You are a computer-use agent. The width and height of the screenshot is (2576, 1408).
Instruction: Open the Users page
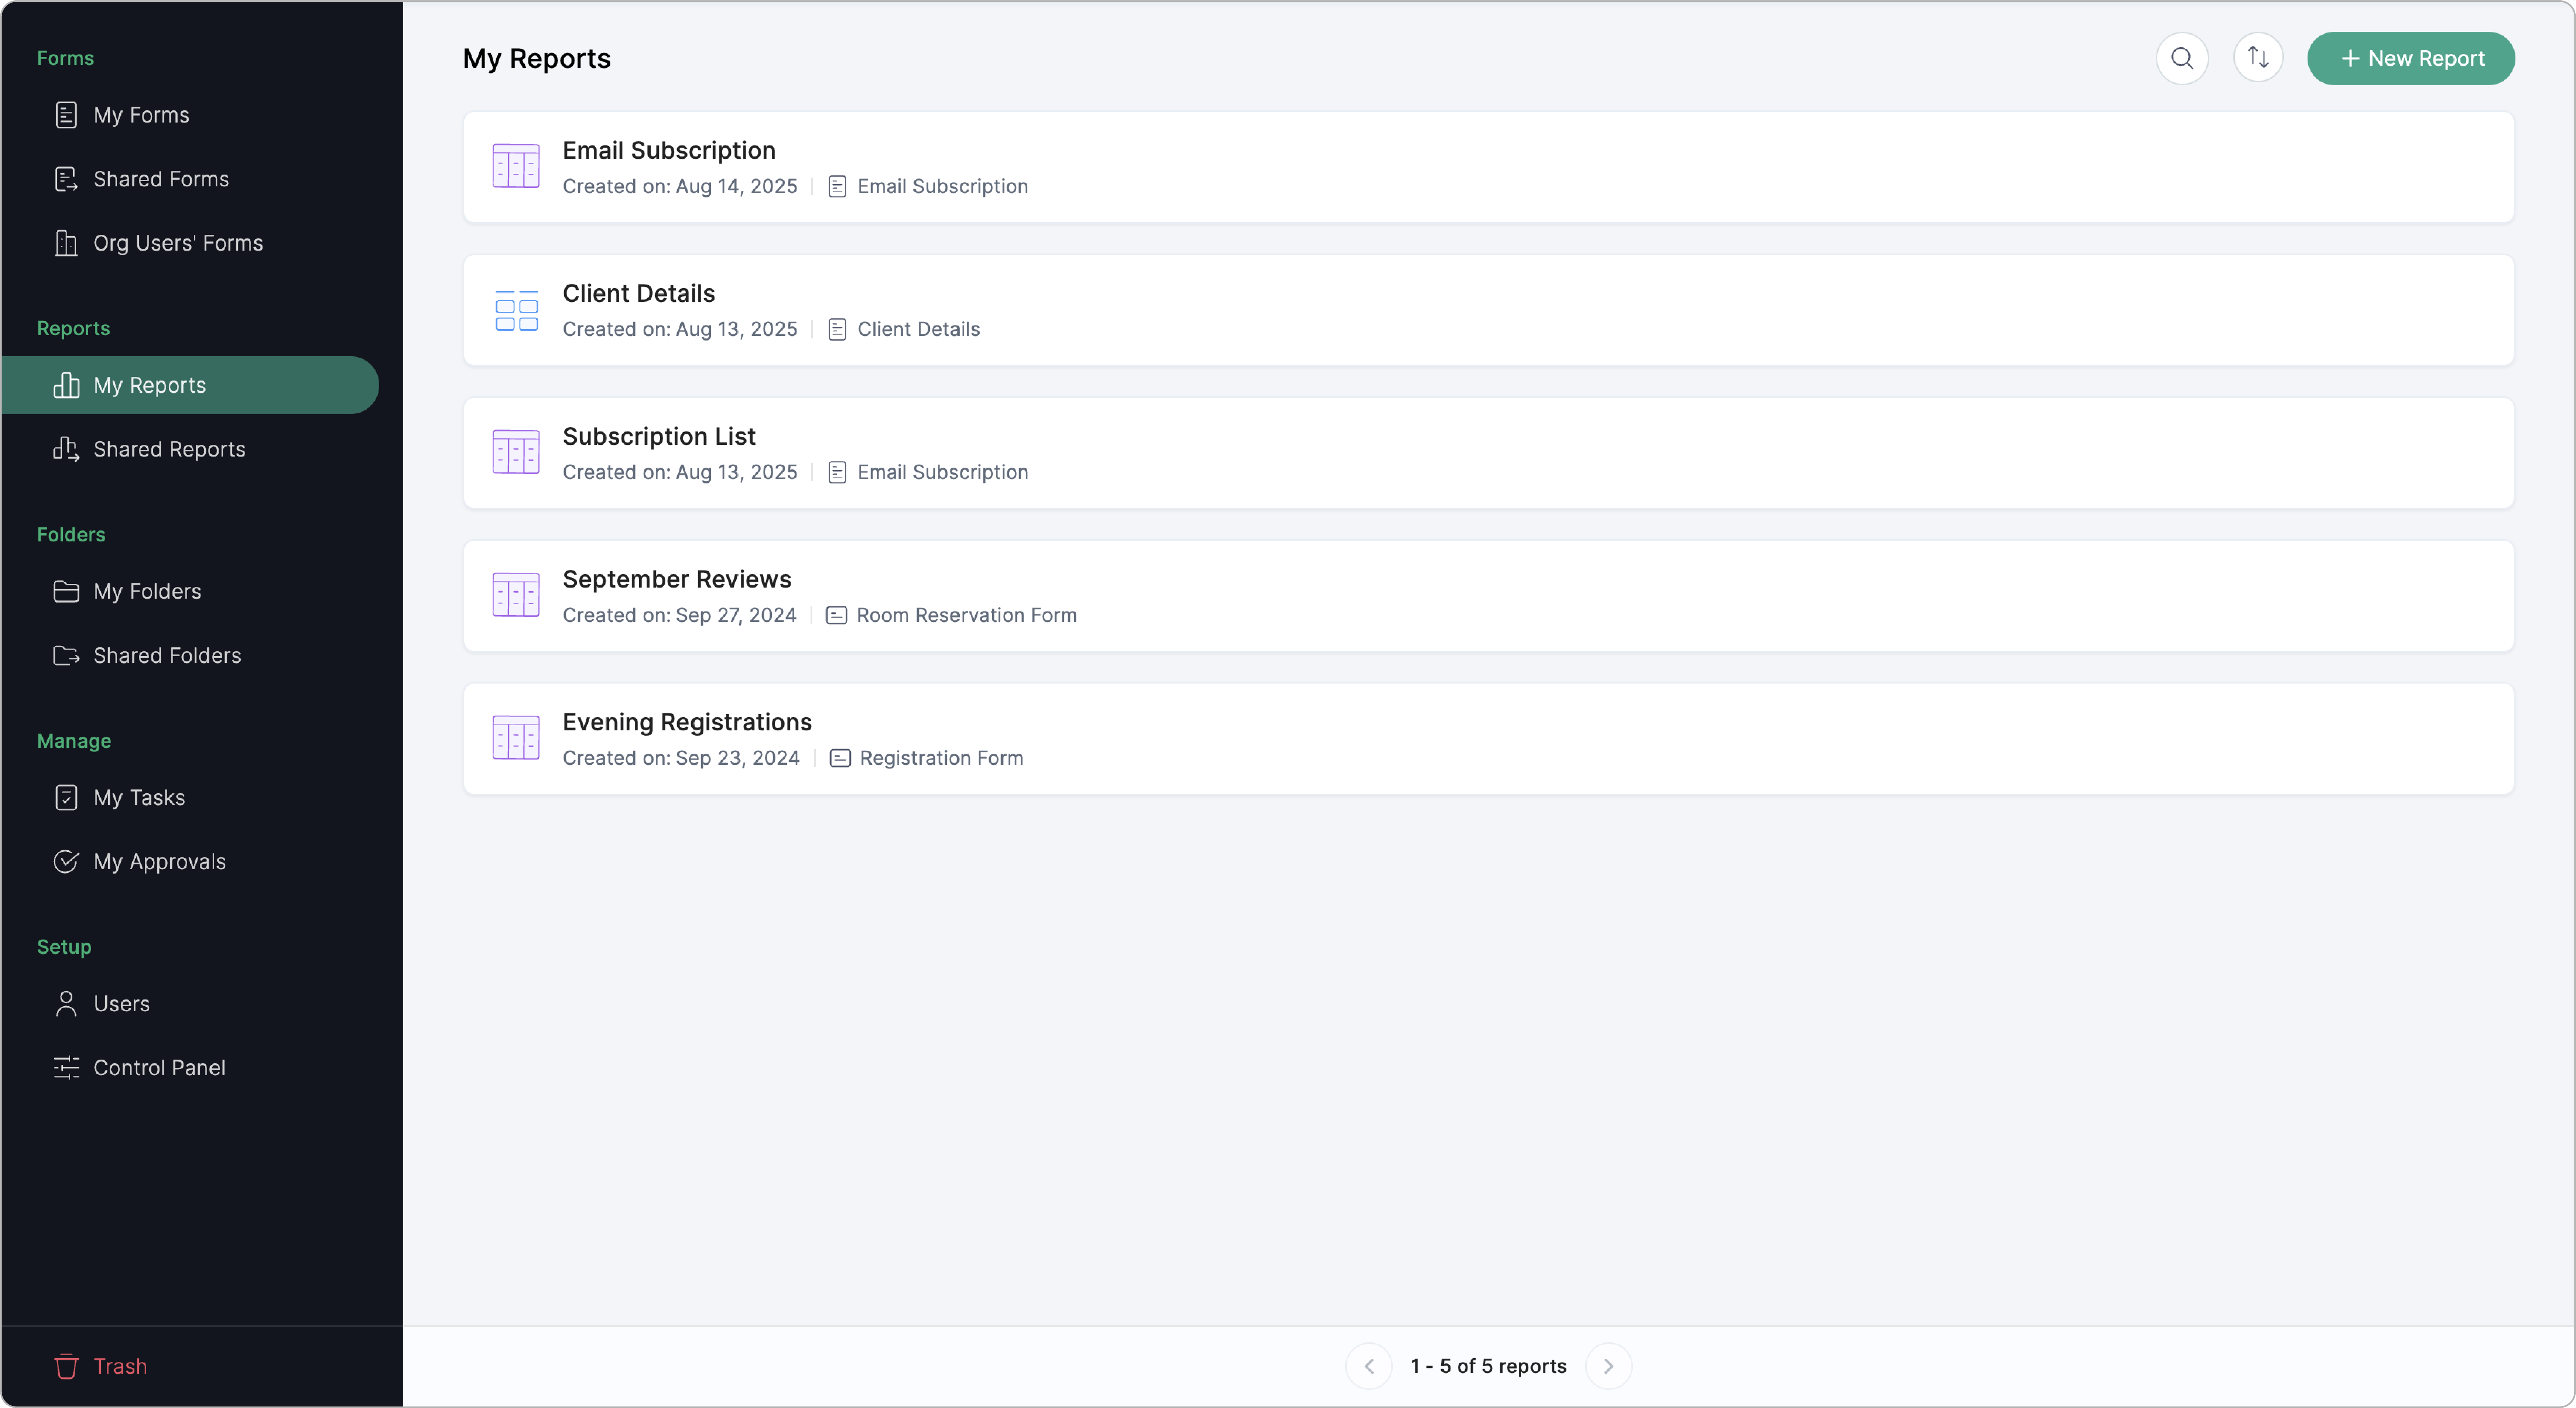[x=121, y=1003]
